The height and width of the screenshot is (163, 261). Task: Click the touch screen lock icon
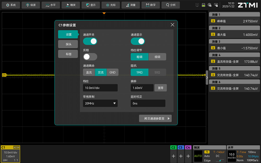216,5
